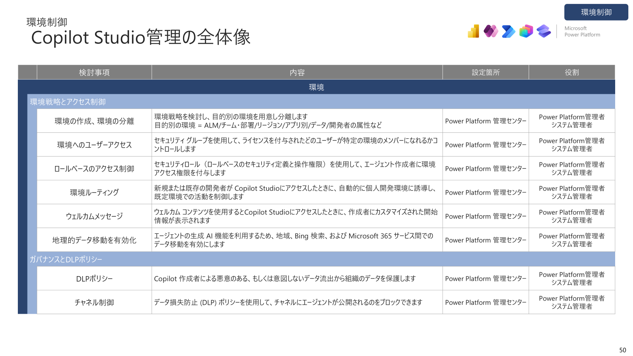This screenshot has width=633, height=356.
Task: Click description starting エージェントの生成 AI 機能
Action: 297,240
